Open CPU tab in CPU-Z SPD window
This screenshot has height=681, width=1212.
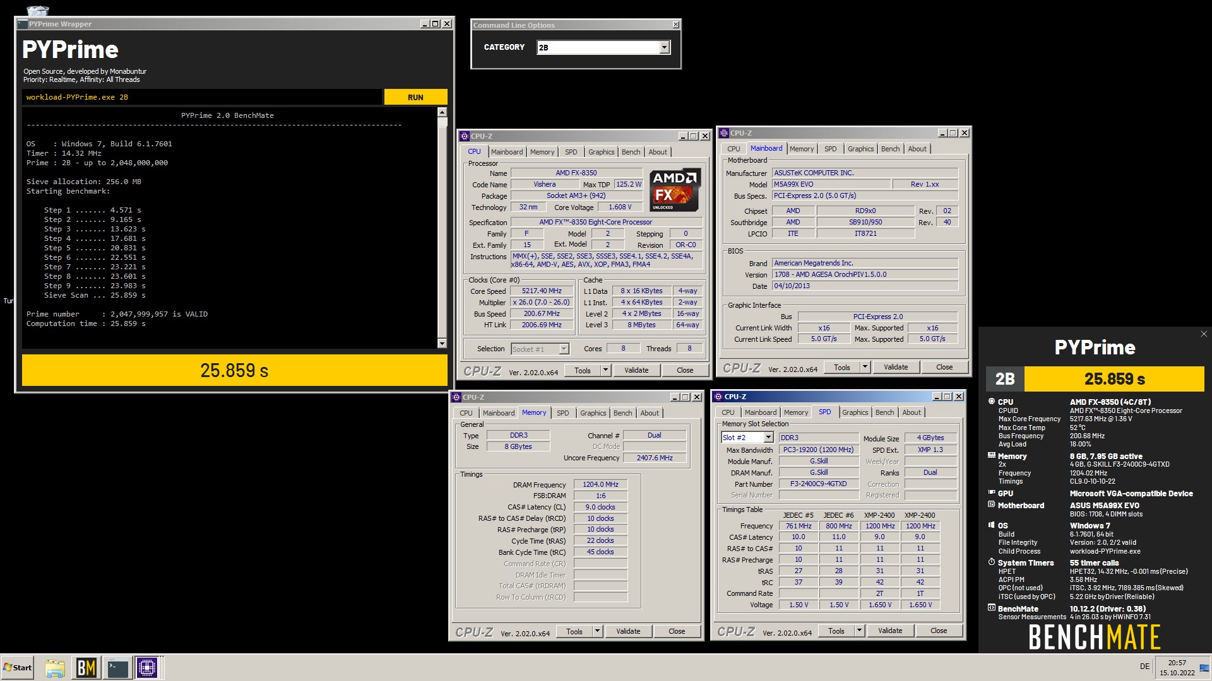pos(728,412)
